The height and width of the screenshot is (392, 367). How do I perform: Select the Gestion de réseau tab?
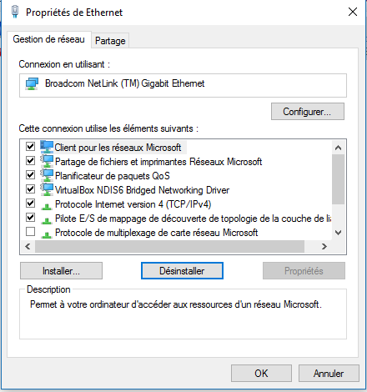pyautogui.click(x=48, y=39)
